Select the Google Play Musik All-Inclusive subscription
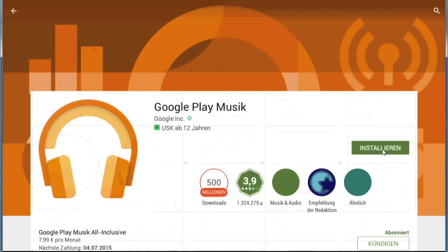Screen dimensions: 448x252 pos(82,232)
